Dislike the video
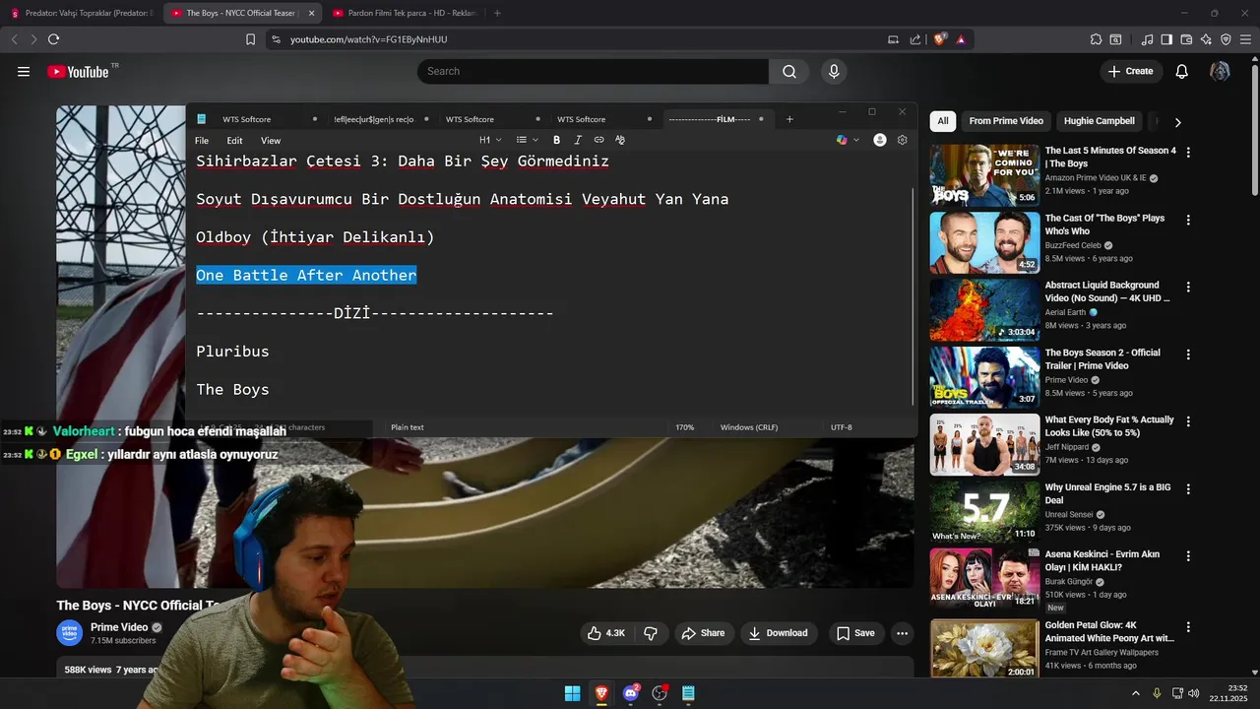This screenshot has height=709, width=1260. click(651, 633)
